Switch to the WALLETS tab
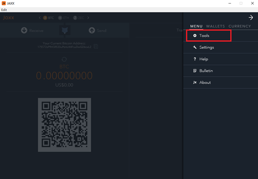 pyautogui.click(x=215, y=27)
